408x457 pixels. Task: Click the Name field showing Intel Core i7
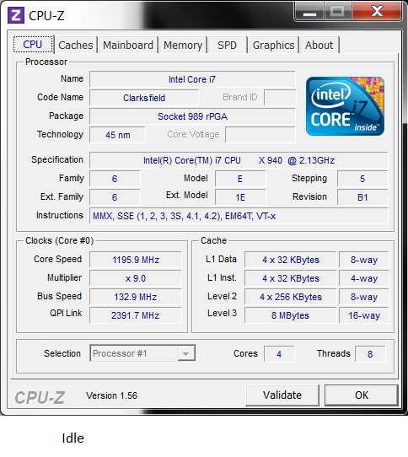192,79
